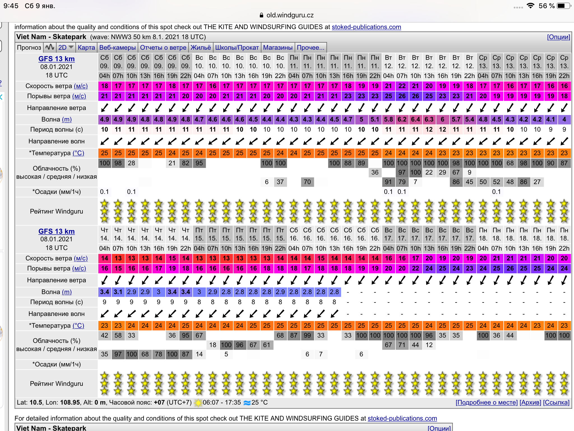Click the first Windguru rating stars for Сб 09 04h
Screen dimensions: 574x431
(105, 211)
